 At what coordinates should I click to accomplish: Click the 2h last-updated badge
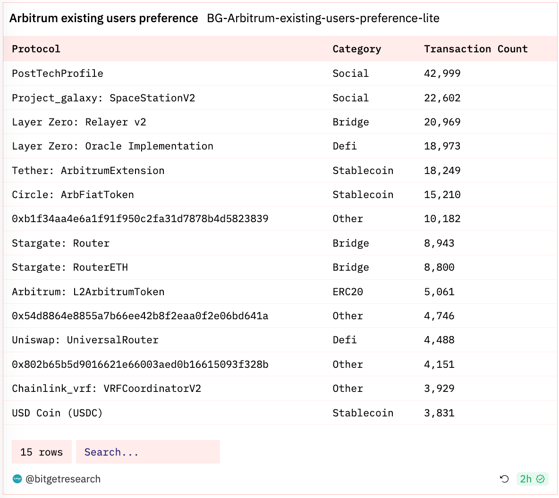pos(526,479)
